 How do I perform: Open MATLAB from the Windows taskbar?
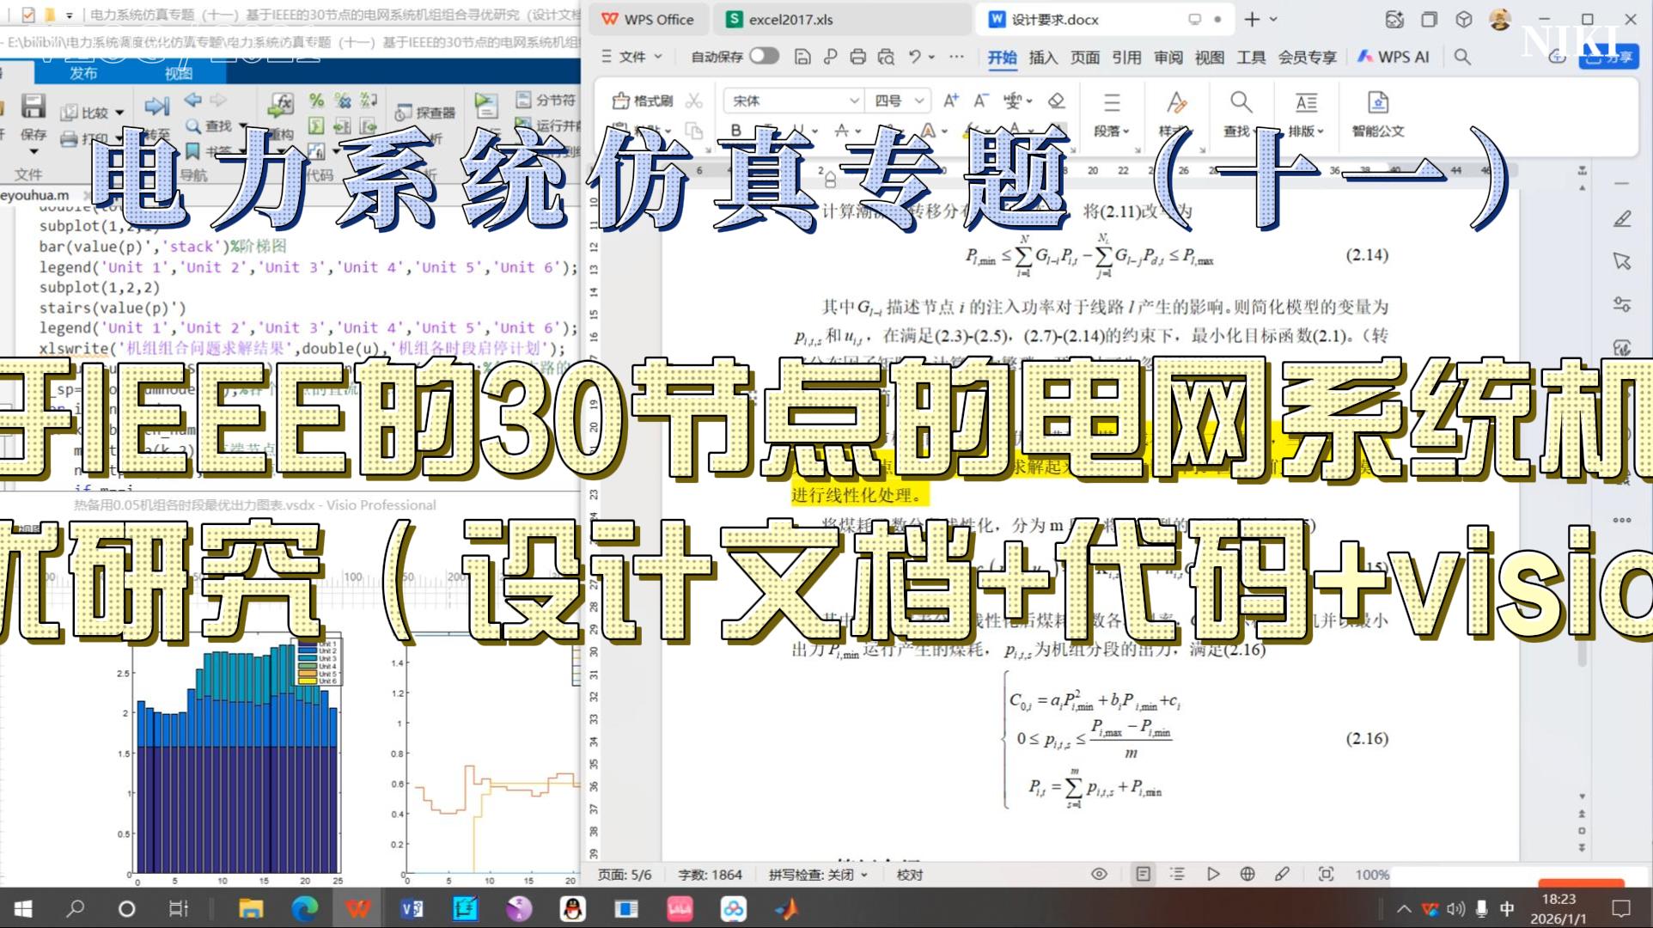tap(785, 908)
